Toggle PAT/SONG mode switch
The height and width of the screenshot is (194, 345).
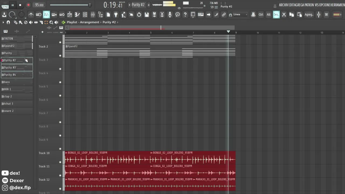pos(5,5)
